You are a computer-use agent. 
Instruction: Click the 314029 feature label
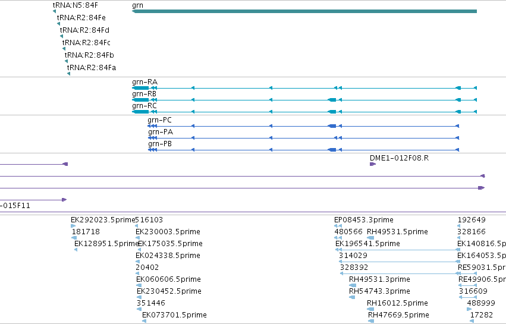(353, 256)
